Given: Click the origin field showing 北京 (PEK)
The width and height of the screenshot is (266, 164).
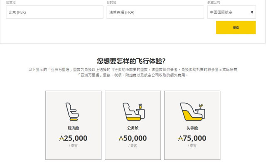Looking at the screenshot, I should tap(54, 12).
